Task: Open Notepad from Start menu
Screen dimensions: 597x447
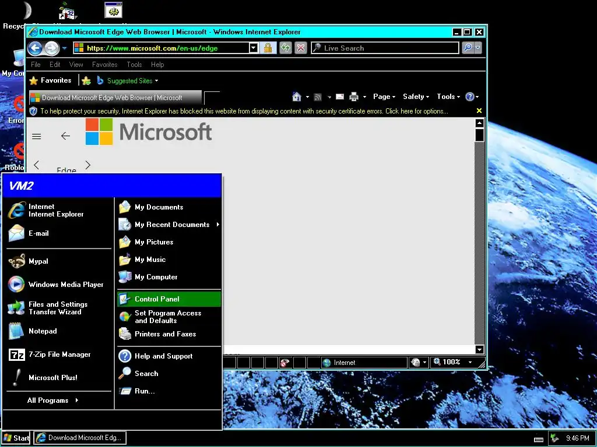Action: (59, 331)
